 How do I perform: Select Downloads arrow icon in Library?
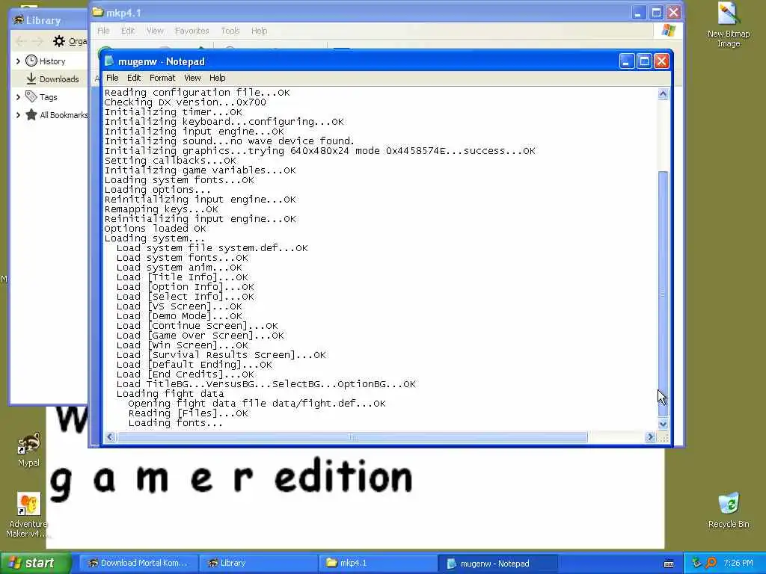(x=31, y=78)
